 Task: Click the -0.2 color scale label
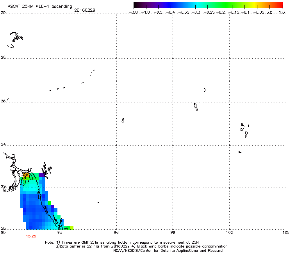[x=220, y=12]
